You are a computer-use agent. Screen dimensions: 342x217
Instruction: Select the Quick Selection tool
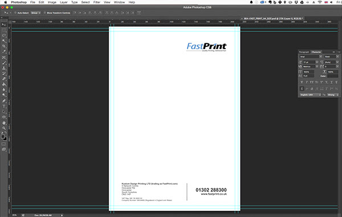[4, 41]
